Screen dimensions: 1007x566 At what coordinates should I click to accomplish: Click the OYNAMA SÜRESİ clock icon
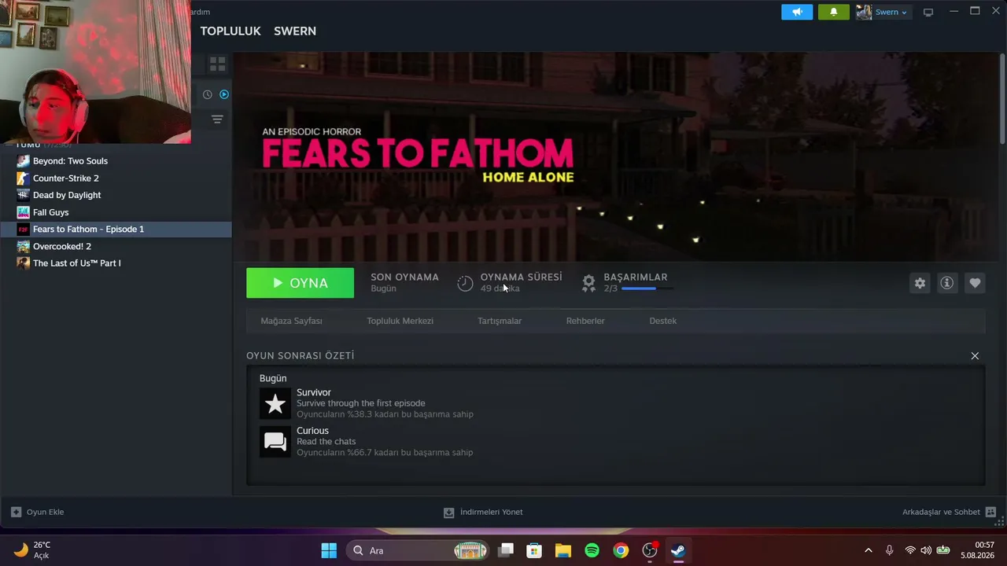coord(465,283)
